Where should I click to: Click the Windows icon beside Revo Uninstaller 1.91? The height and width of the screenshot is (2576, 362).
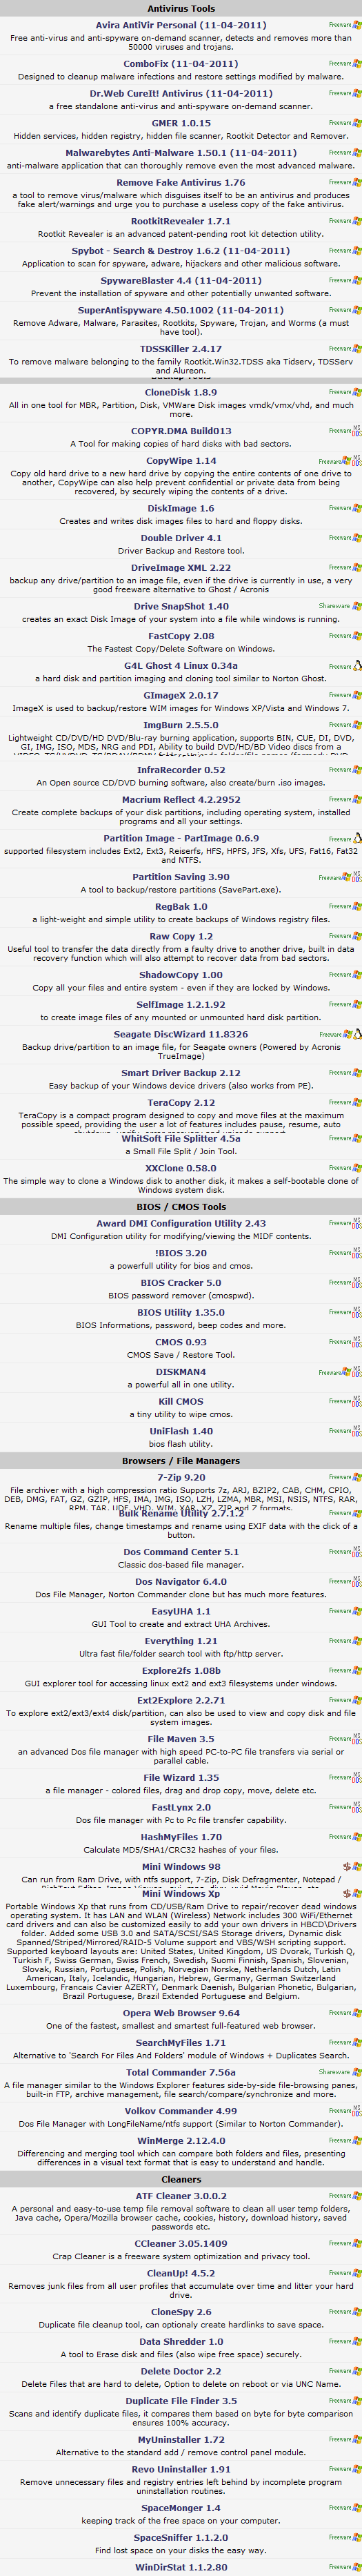(357, 2470)
